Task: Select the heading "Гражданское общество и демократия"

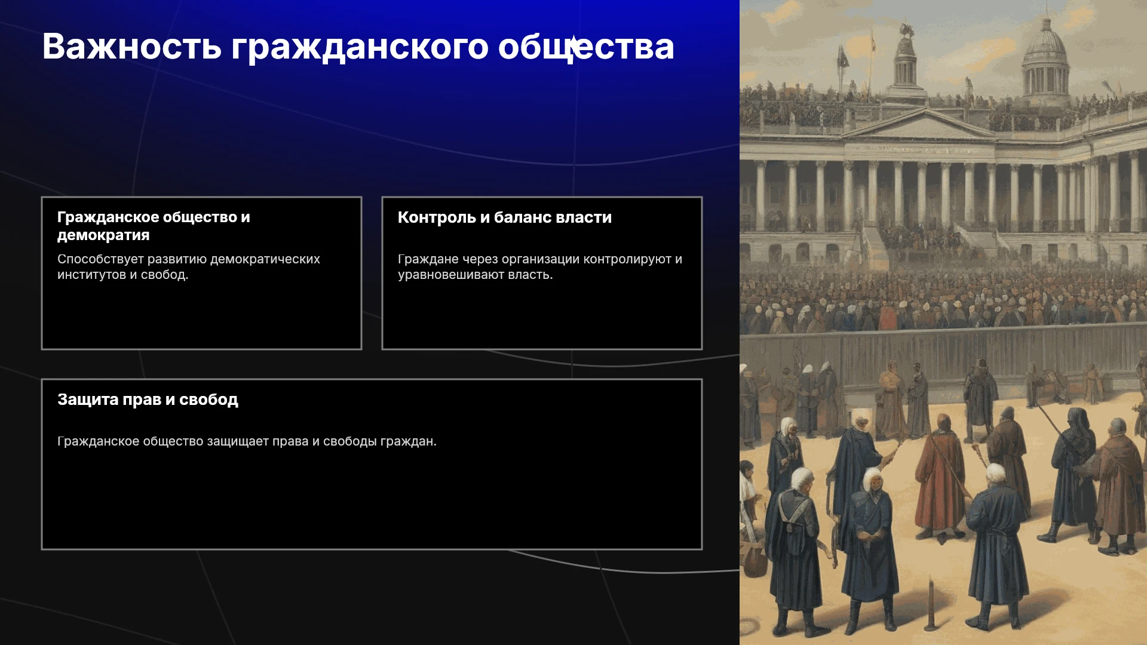Action: (154, 226)
